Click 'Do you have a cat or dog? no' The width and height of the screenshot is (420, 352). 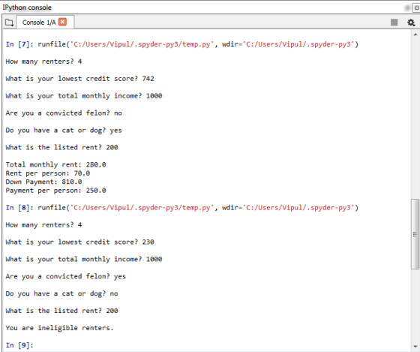point(61,293)
